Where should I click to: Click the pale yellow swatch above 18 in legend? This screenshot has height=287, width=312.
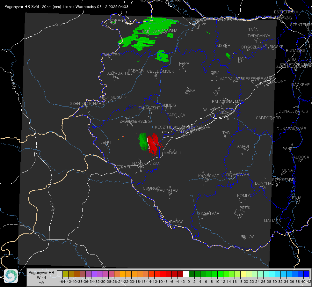point(243,274)
